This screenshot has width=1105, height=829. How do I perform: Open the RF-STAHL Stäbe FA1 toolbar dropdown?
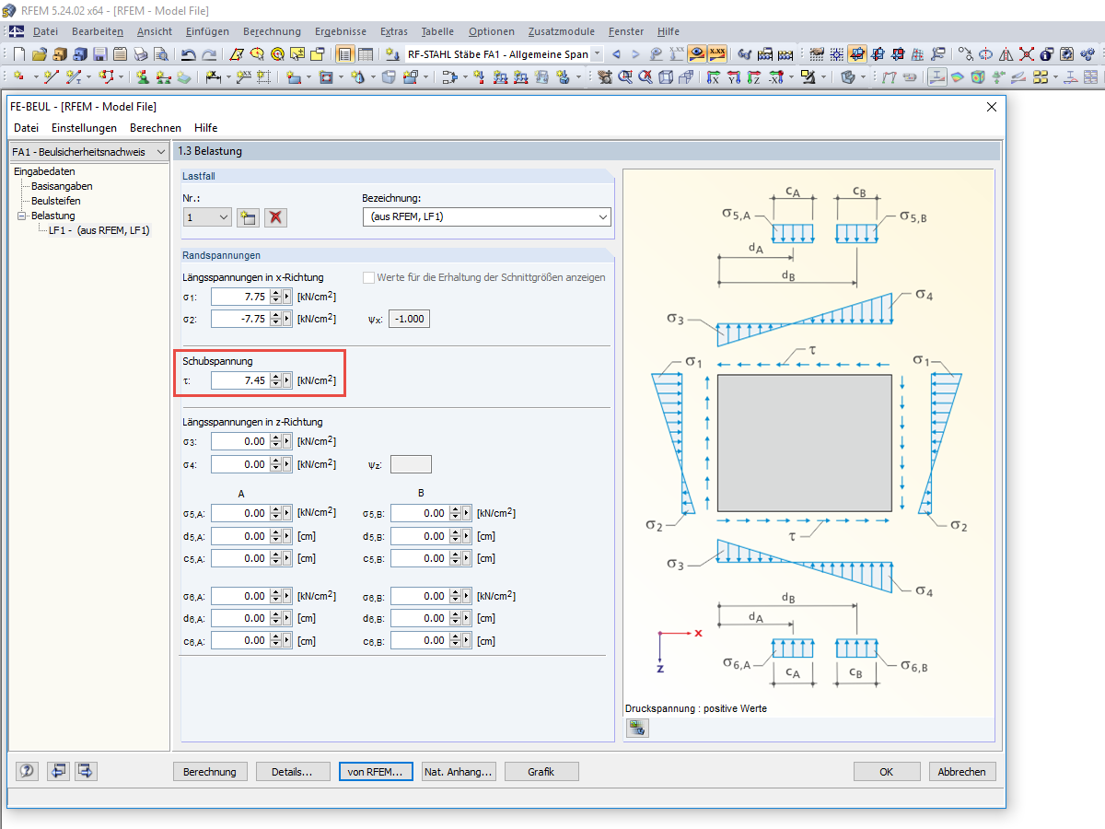598,54
